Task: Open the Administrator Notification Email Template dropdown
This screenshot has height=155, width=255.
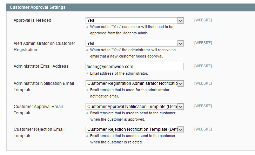Action: coord(134,83)
